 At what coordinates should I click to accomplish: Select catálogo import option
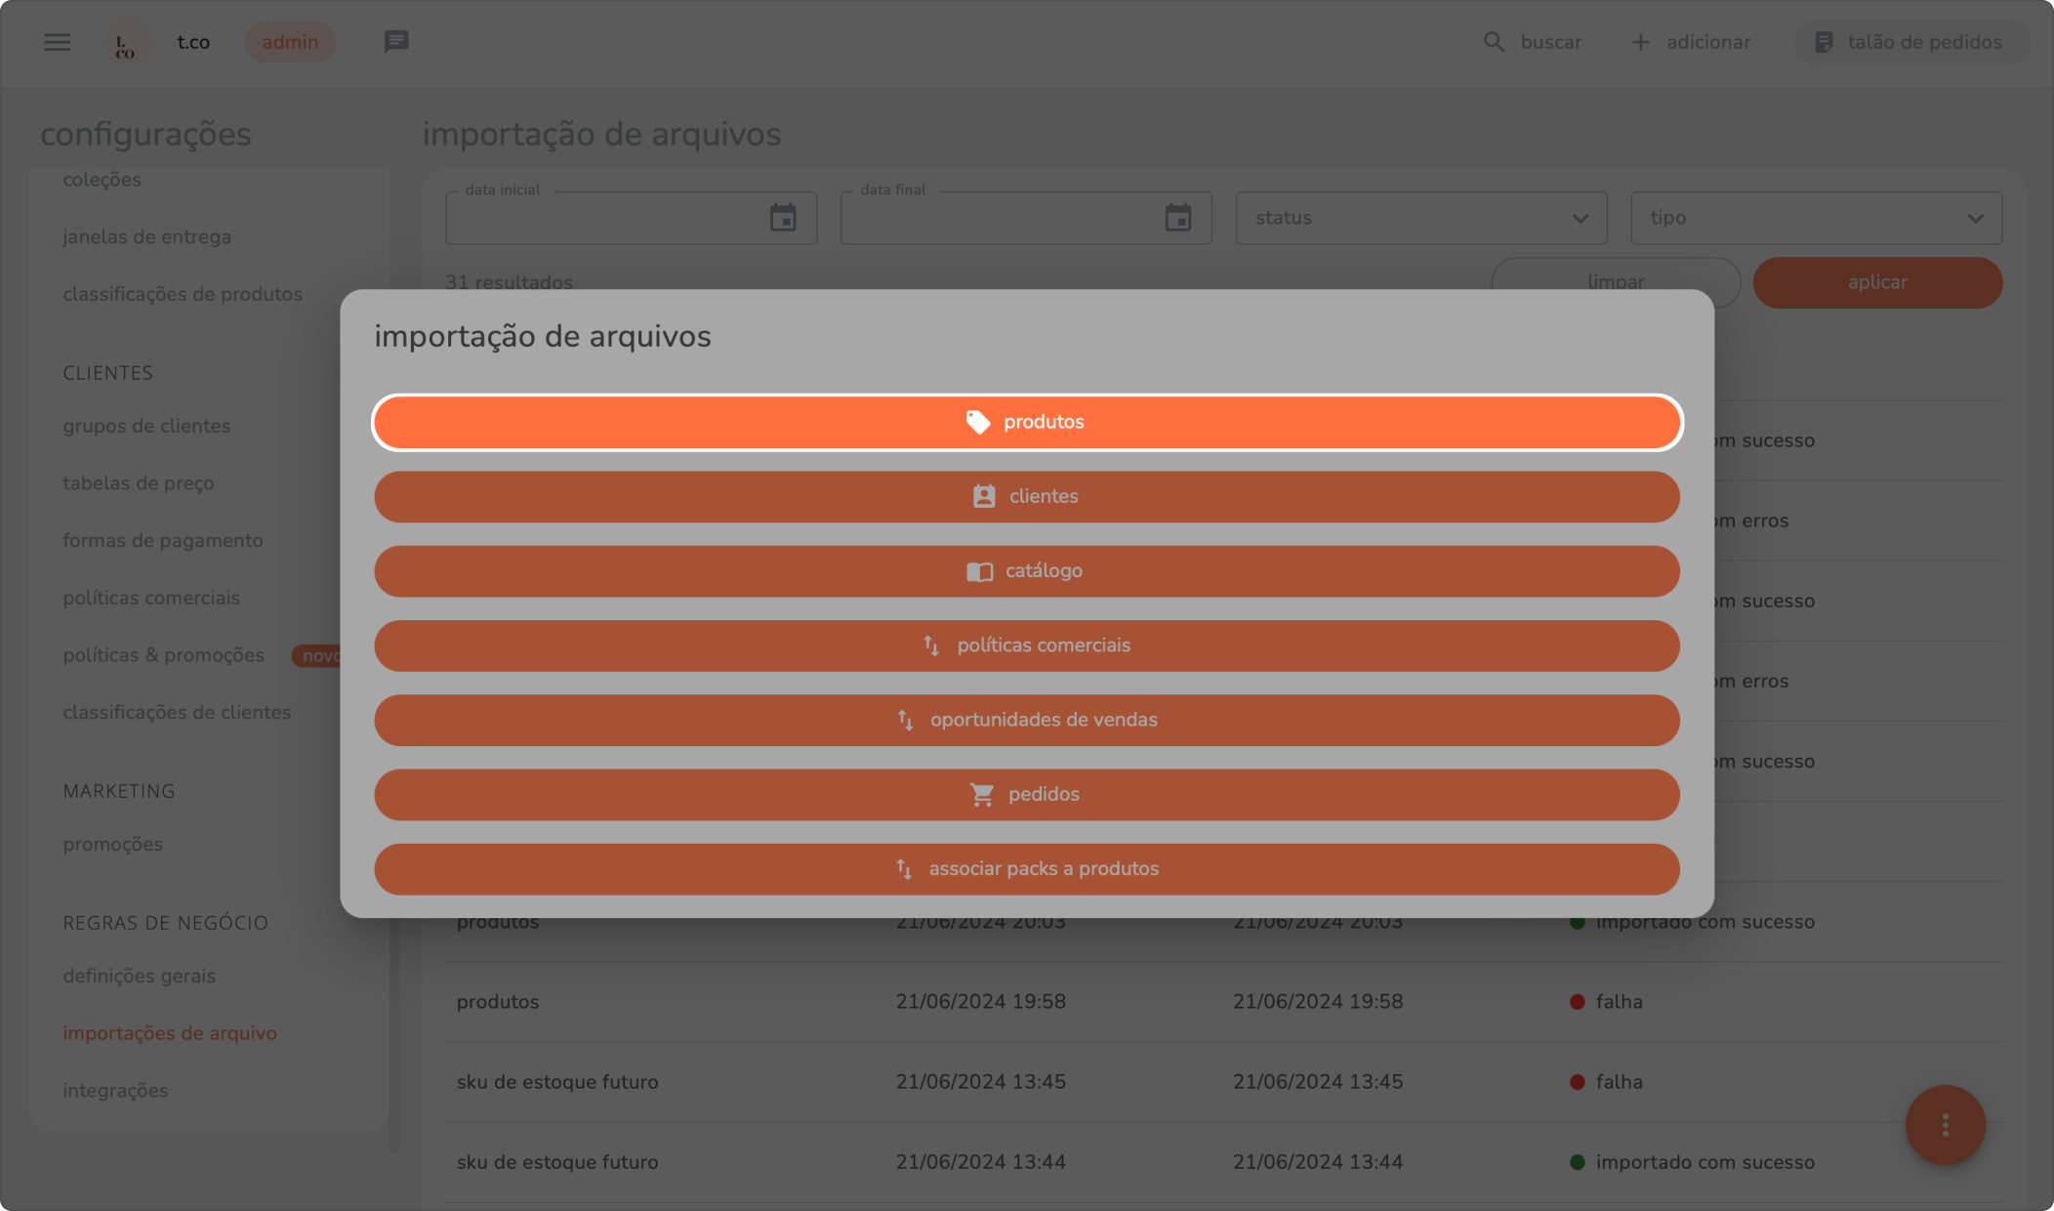tap(1026, 571)
